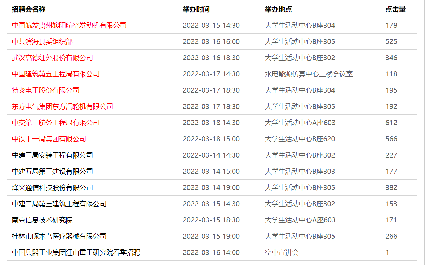Open 武汉高德红外股份有限公司 job fair
This screenshot has width=425, height=265.
[x=52, y=58]
